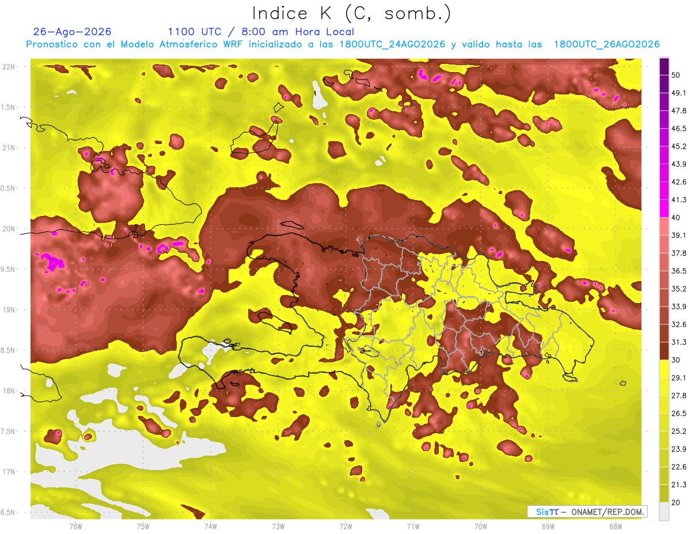This screenshot has height=534, width=691.
Task: Pick the magenta swatch between 40 and 41.3
Action: (664, 209)
